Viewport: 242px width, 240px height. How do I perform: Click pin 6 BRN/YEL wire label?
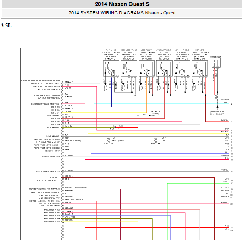69,97
